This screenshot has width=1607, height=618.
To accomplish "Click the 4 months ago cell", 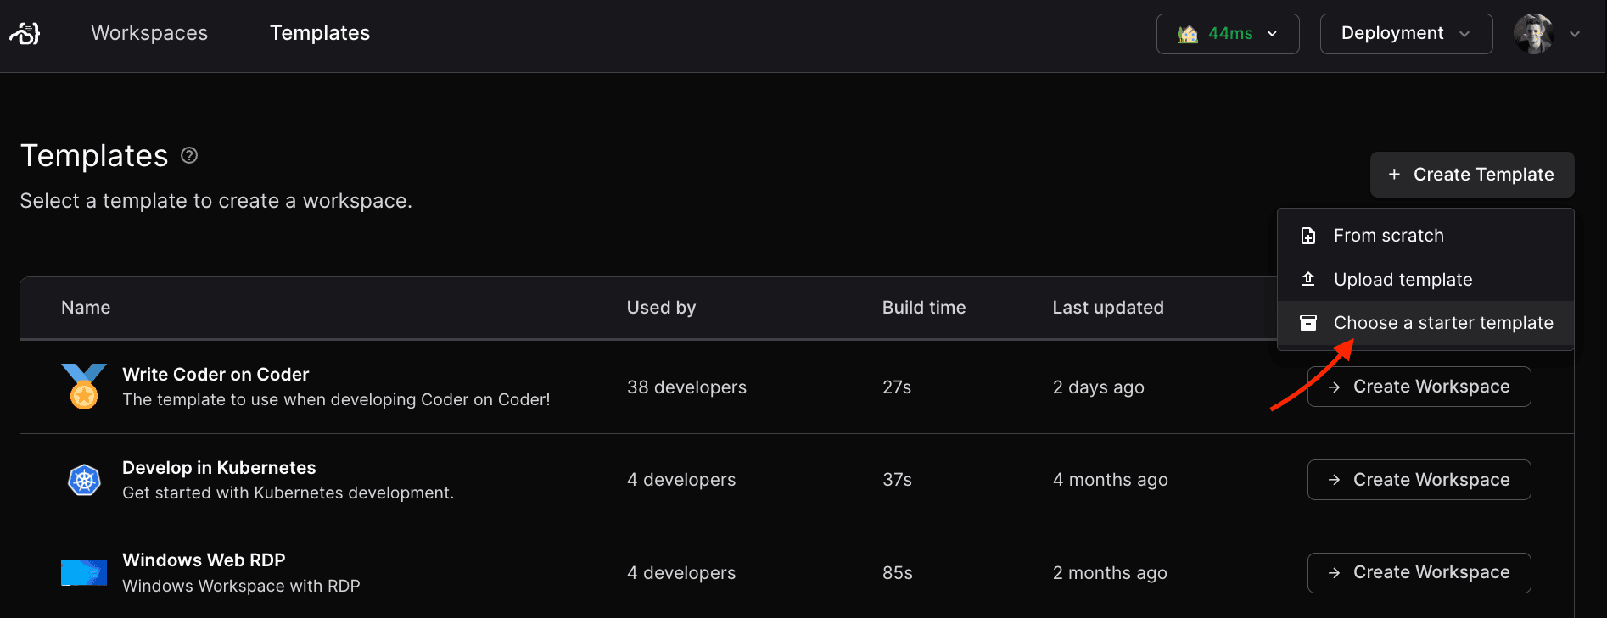I will tap(1110, 480).
